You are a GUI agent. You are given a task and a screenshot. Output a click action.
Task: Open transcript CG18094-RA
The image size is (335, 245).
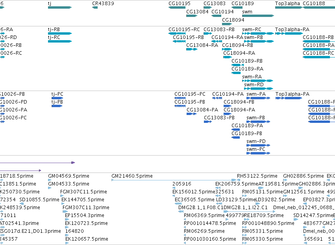click(x=239, y=53)
